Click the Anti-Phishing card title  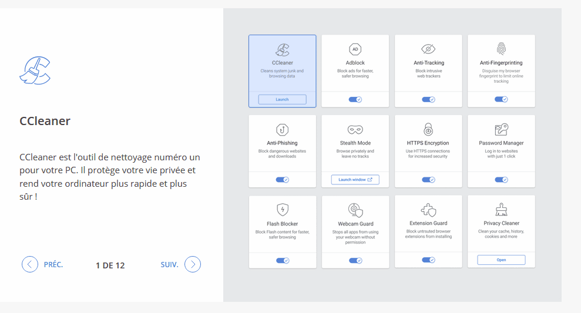click(x=282, y=143)
